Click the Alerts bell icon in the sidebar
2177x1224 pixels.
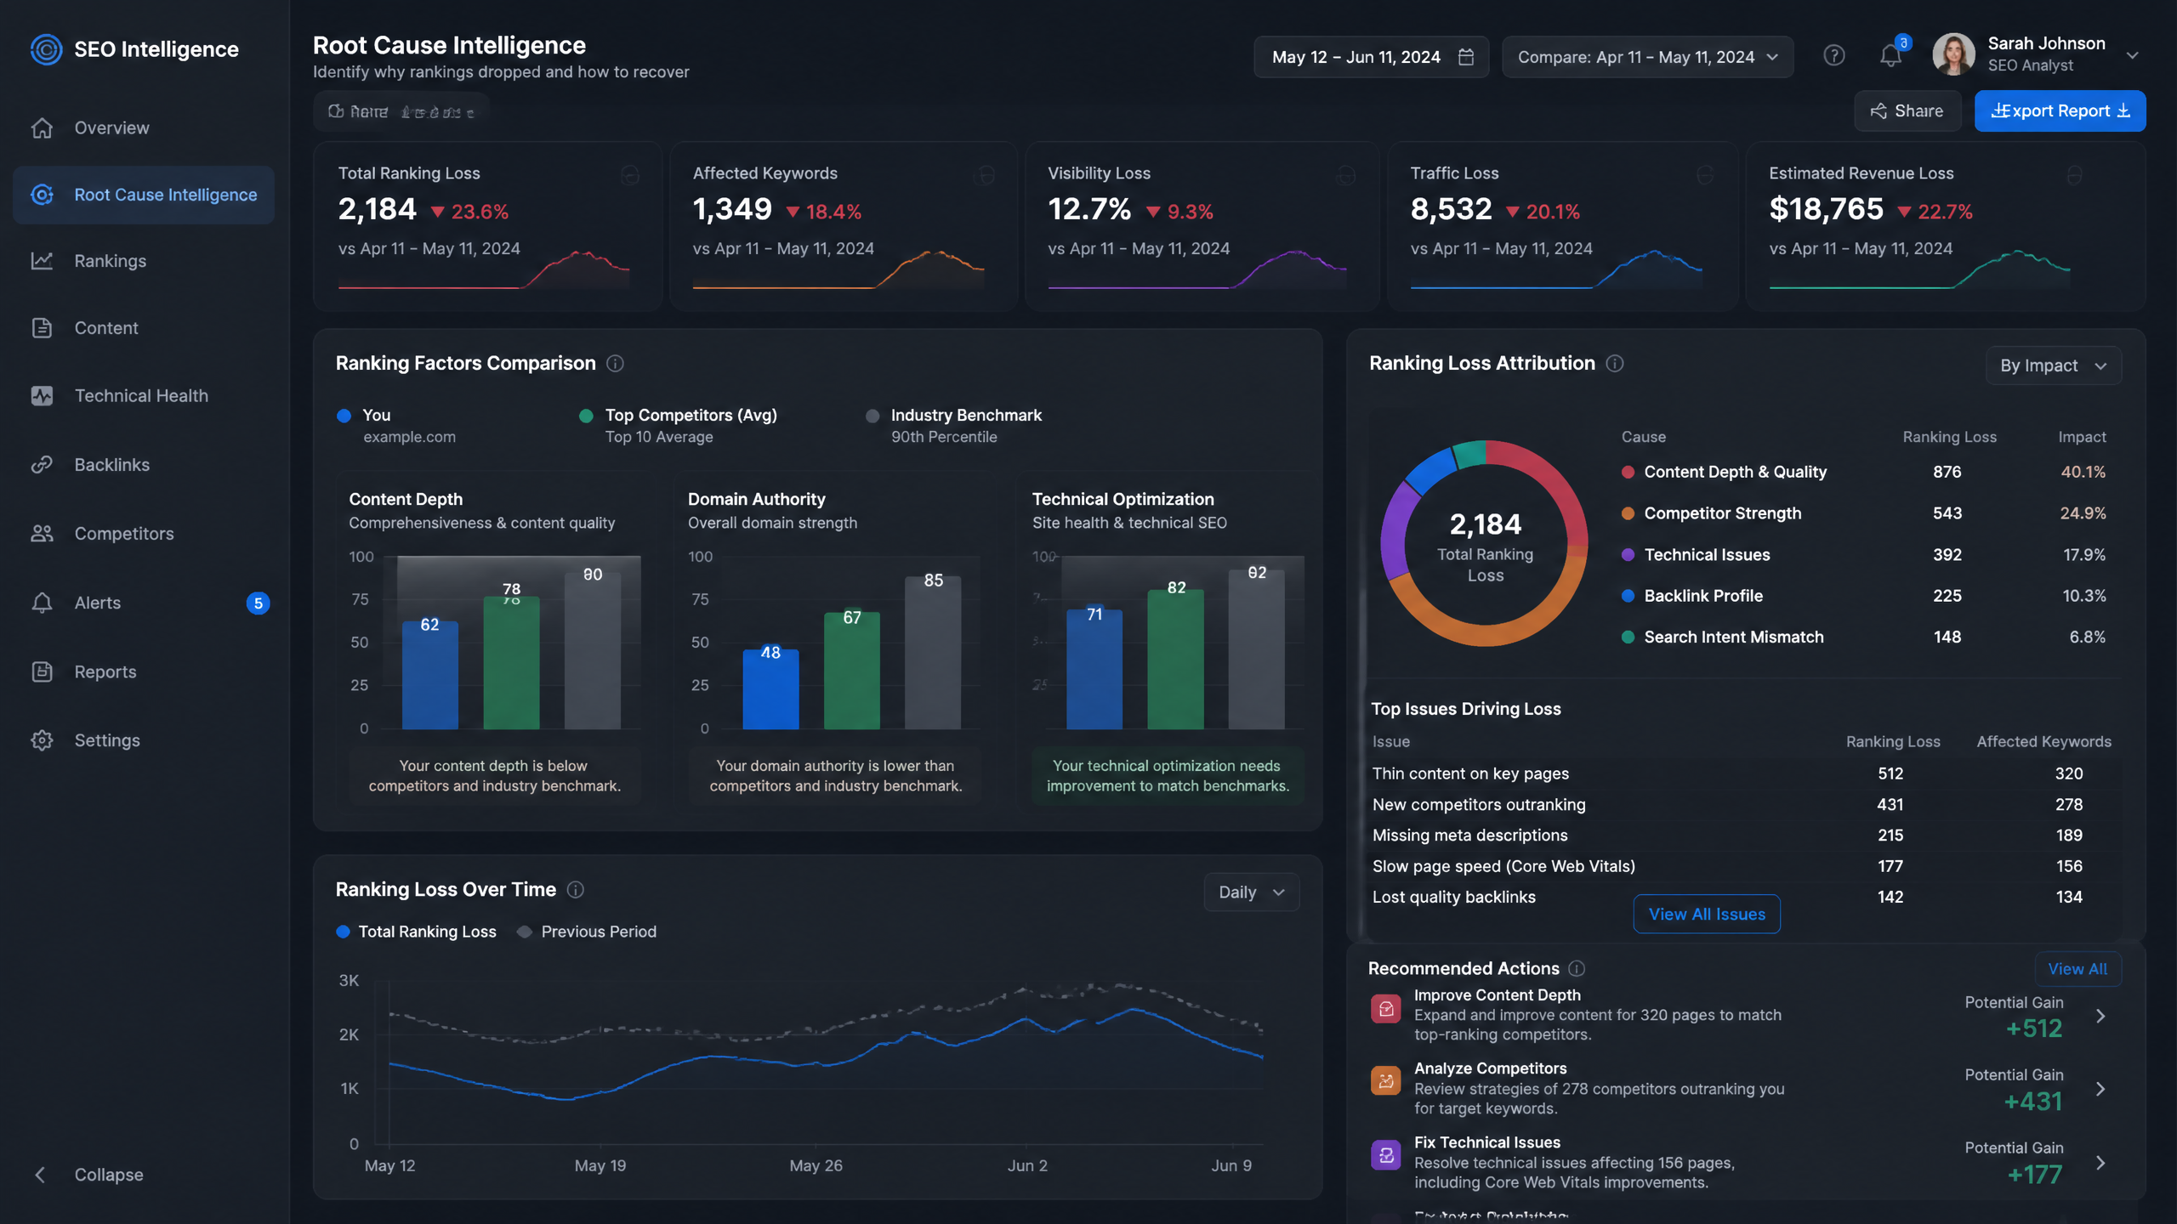click(42, 603)
